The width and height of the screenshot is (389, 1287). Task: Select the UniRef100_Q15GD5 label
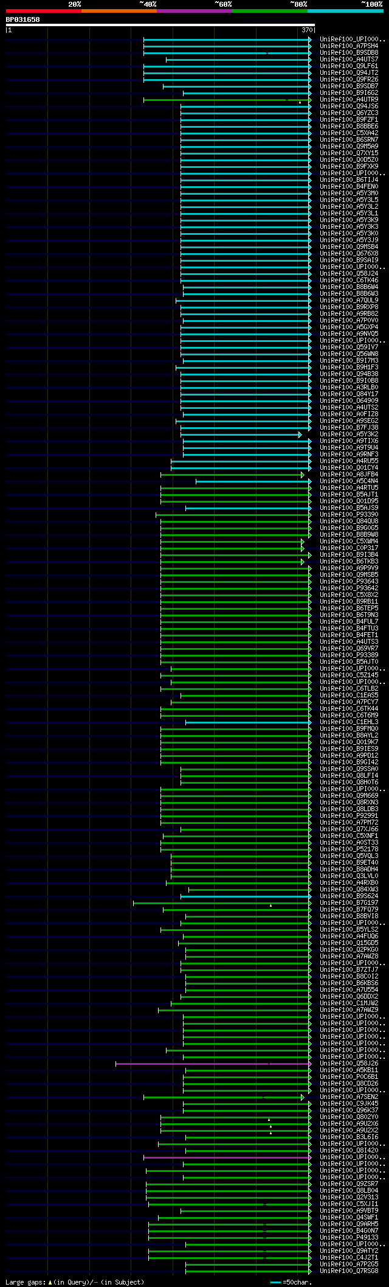[349, 943]
